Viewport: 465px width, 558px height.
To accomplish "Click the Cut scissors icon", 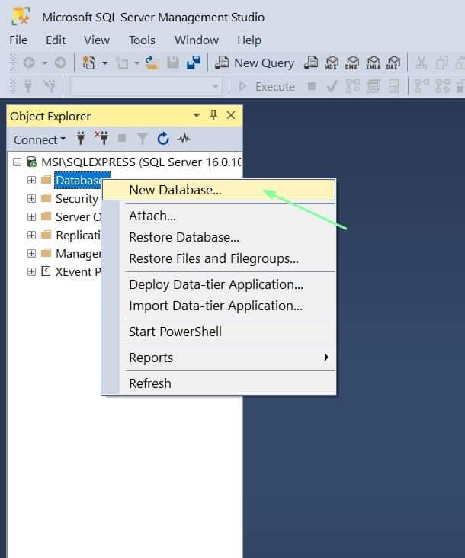I will (x=422, y=63).
